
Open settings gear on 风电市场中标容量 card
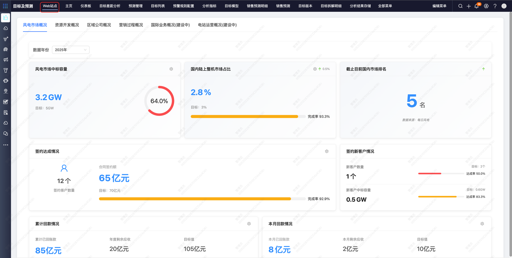(x=171, y=69)
